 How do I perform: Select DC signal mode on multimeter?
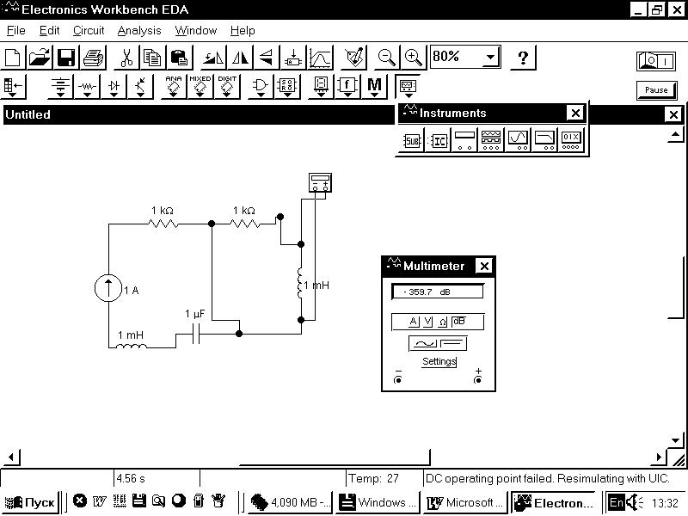(452, 343)
